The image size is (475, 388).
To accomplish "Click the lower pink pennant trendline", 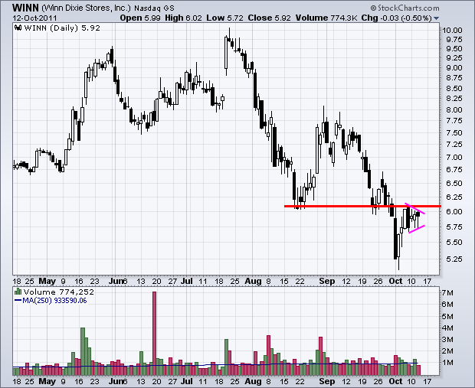I will (x=417, y=229).
